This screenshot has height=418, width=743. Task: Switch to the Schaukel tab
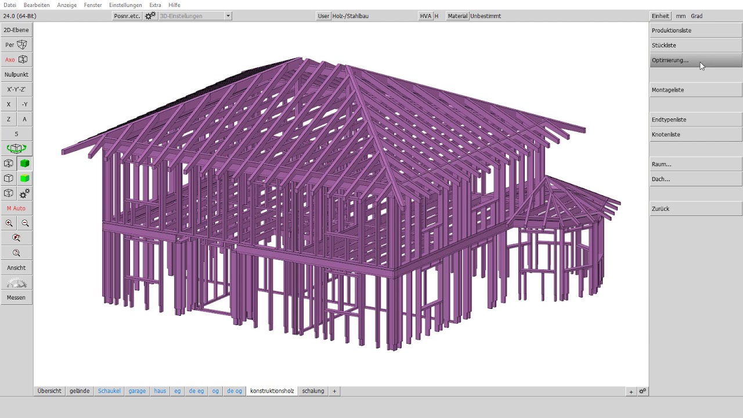click(109, 391)
